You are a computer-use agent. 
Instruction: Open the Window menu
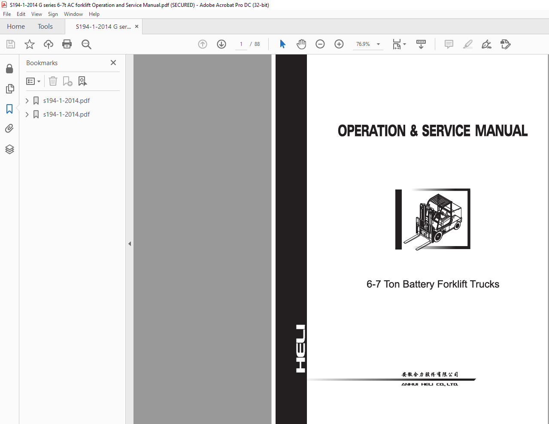tap(73, 14)
